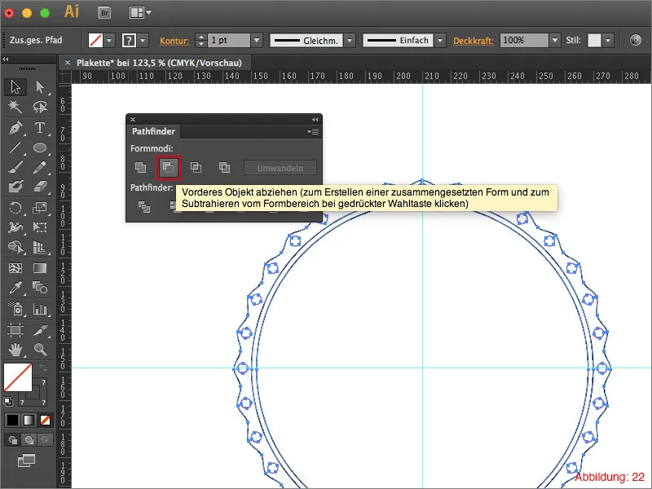Set fill to Color (black swatch button)
The height and width of the screenshot is (489, 652).
tap(12, 421)
